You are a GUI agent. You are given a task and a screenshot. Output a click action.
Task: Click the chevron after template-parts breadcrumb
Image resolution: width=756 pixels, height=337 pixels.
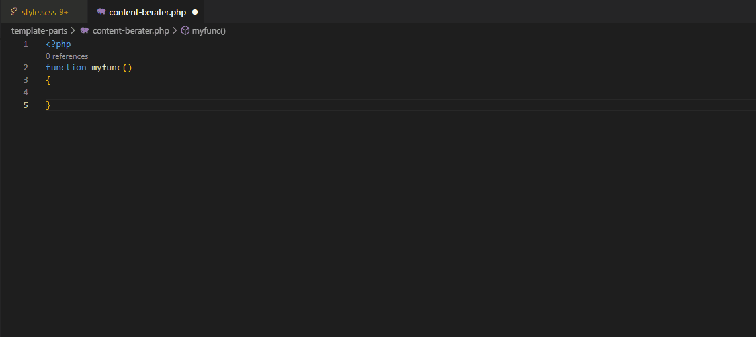point(73,30)
